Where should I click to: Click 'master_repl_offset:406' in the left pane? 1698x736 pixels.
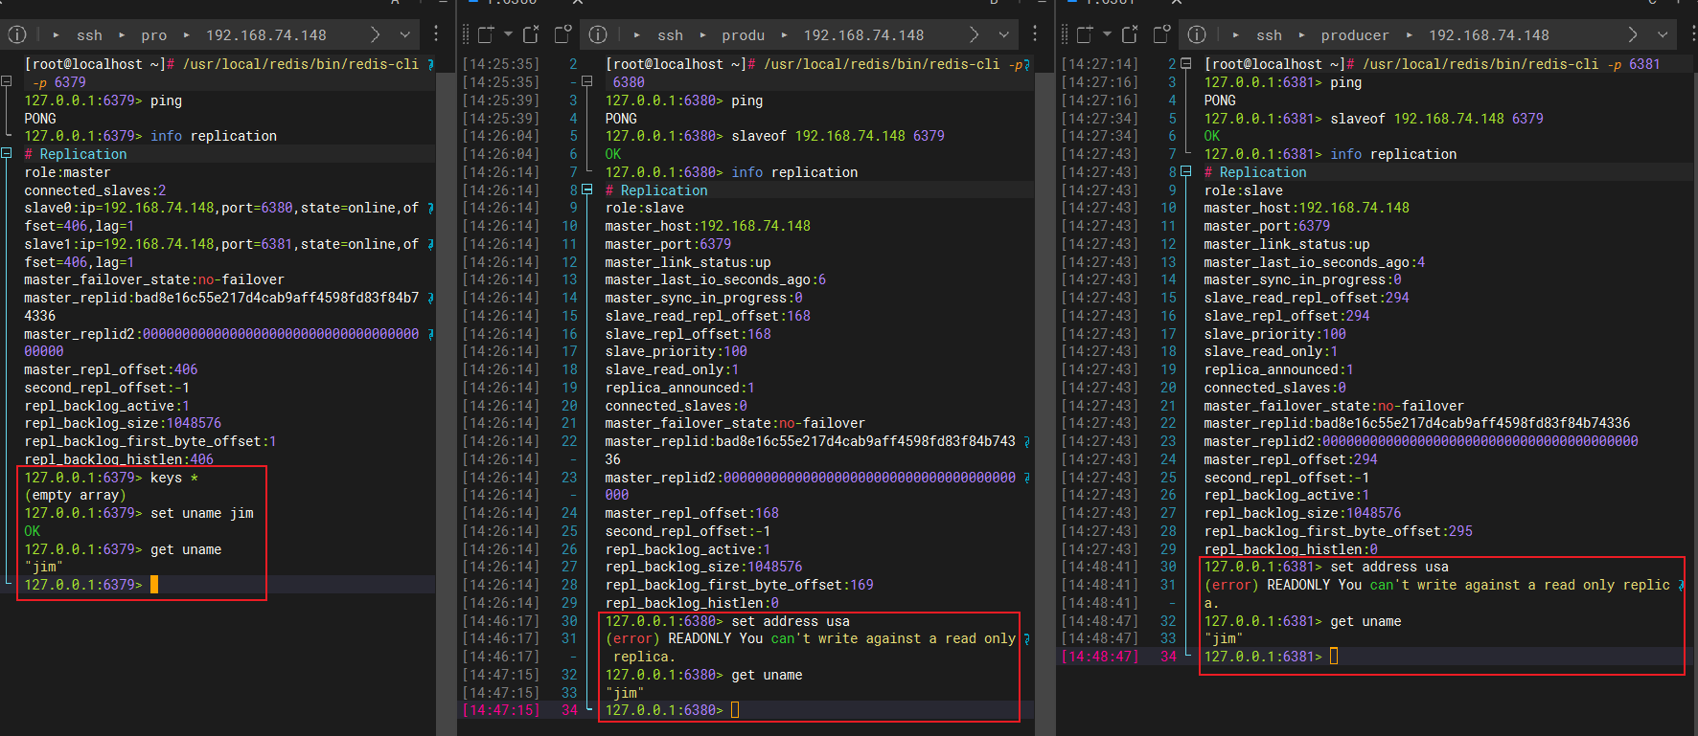tap(111, 369)
